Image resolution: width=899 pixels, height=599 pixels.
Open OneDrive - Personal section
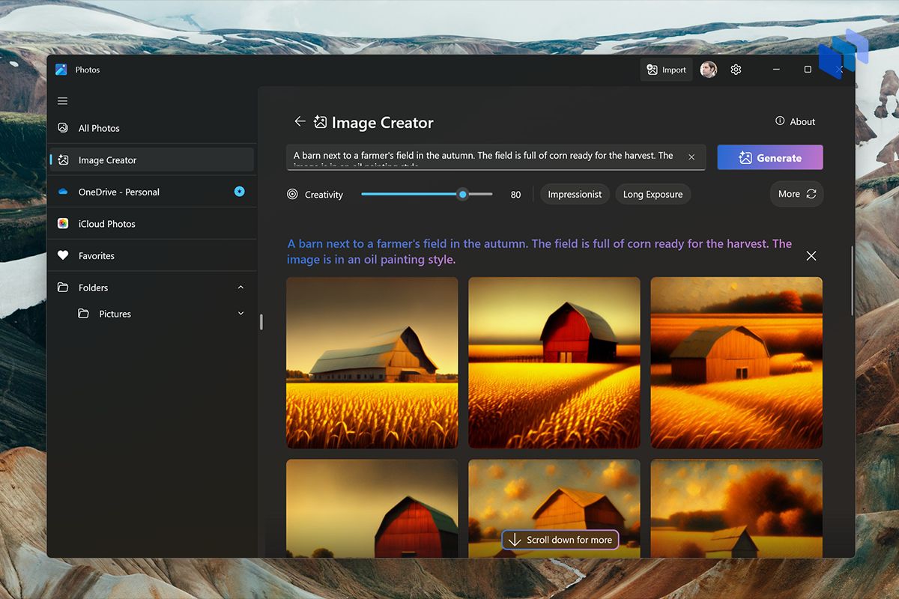click(x=152, y=192)
